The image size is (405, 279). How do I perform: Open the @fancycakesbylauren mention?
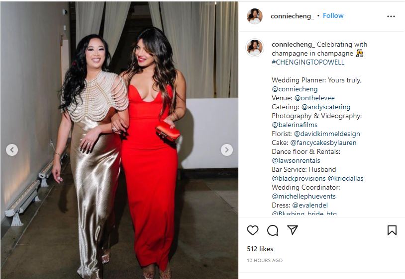pos(323,142)
